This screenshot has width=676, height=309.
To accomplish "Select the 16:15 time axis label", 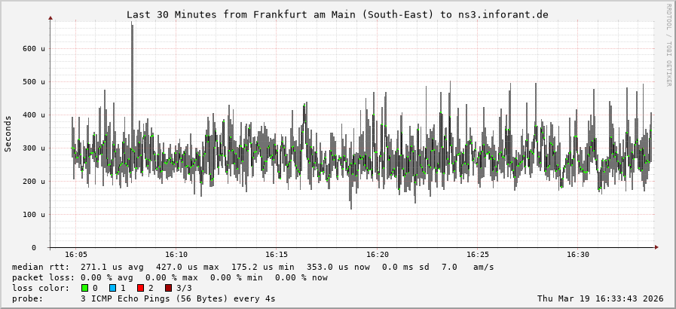I will tap(277, 255).
